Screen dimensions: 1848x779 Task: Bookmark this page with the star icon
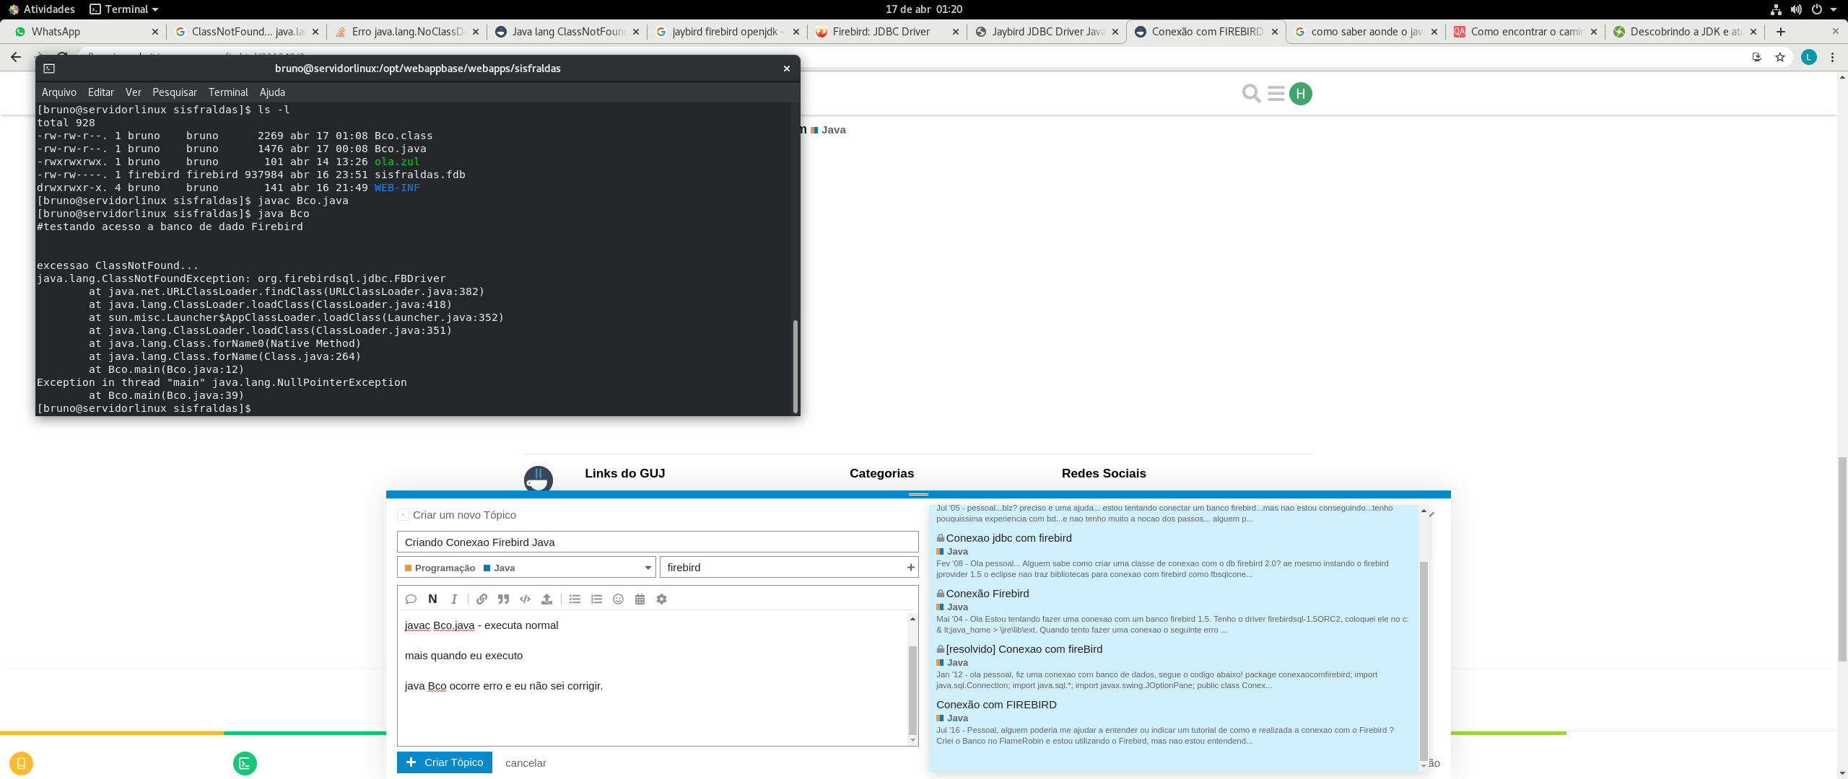(1780, 57)
